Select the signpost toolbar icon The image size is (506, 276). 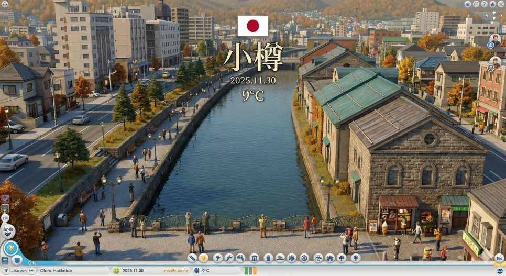[x=342, y=258]
